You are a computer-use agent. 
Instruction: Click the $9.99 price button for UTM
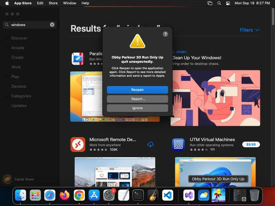pos(251,144)
